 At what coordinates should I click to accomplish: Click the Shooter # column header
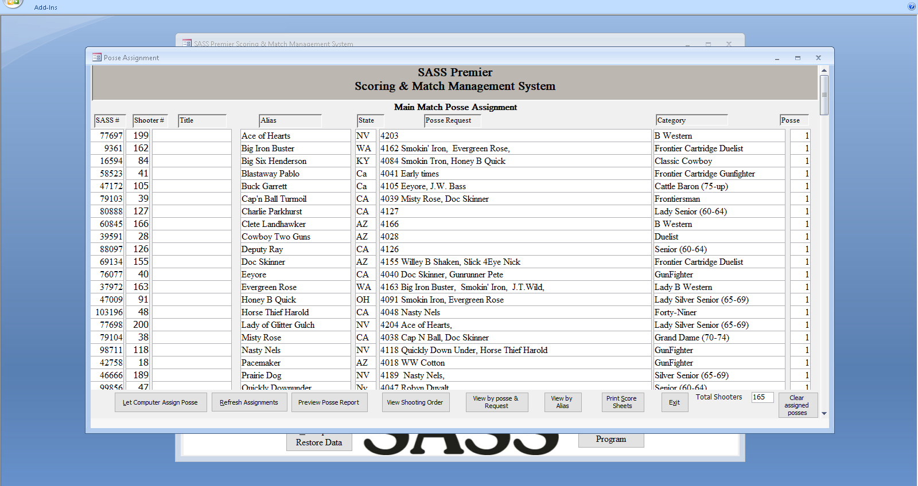[150, 120]
